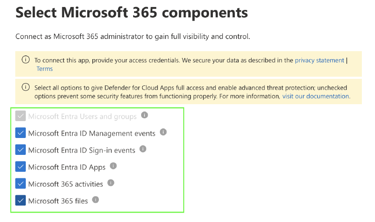Screen dimensions: 375x222
Task: Uncheck Microsoft Entra ID Sign-in events
Action: (21, 150)
